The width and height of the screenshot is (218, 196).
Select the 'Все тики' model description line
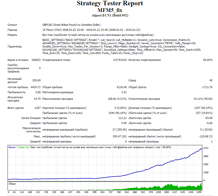(98, 35)
